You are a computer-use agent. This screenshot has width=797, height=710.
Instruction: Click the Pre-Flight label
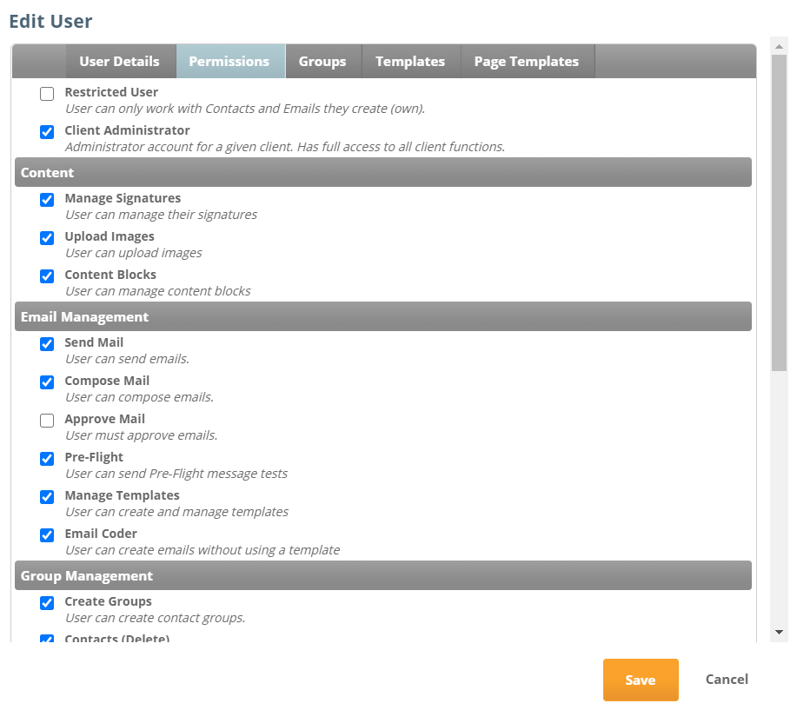94,457
